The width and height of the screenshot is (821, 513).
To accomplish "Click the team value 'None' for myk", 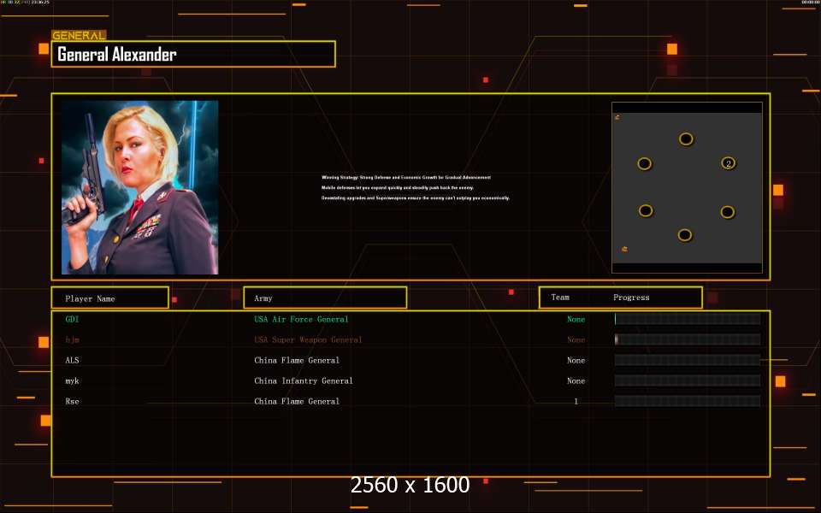I will [576, 381].
